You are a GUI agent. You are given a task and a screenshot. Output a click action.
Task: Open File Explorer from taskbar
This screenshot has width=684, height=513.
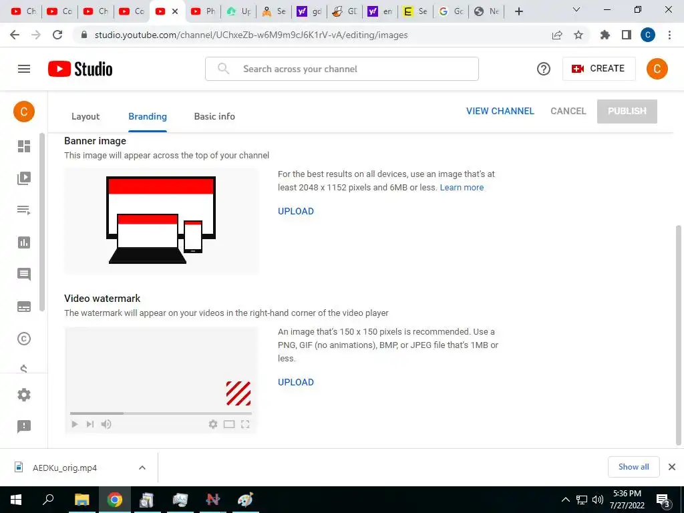(x=81, y=500)
